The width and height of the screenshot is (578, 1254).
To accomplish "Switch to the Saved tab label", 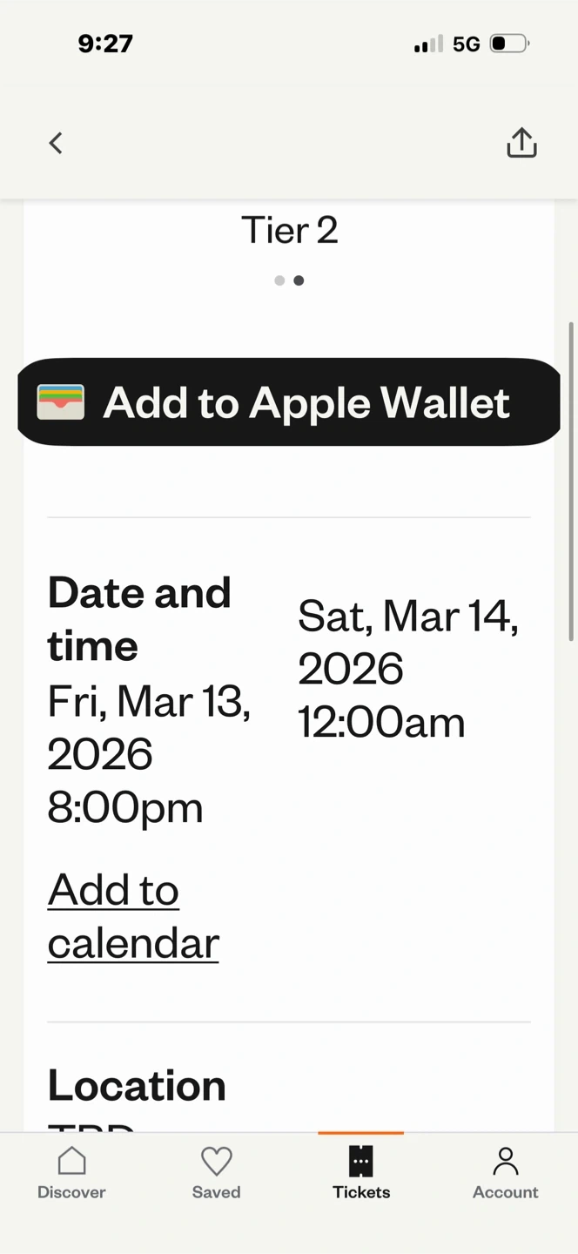I will (x=216, y=1192).
